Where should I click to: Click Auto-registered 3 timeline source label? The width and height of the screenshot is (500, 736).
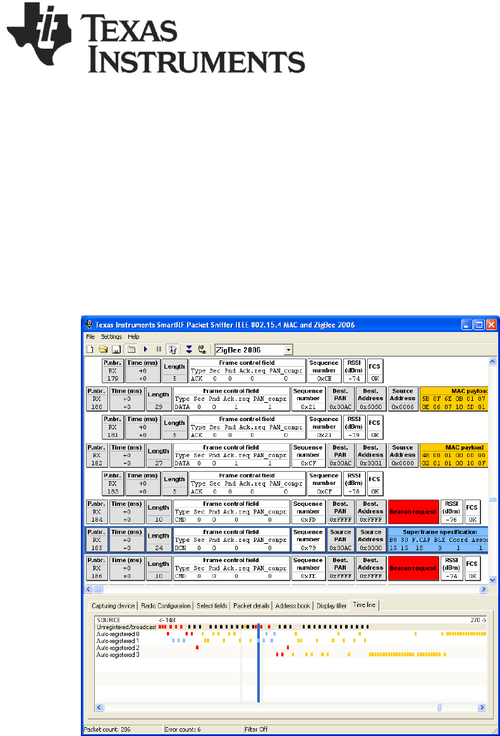point(118,655)
